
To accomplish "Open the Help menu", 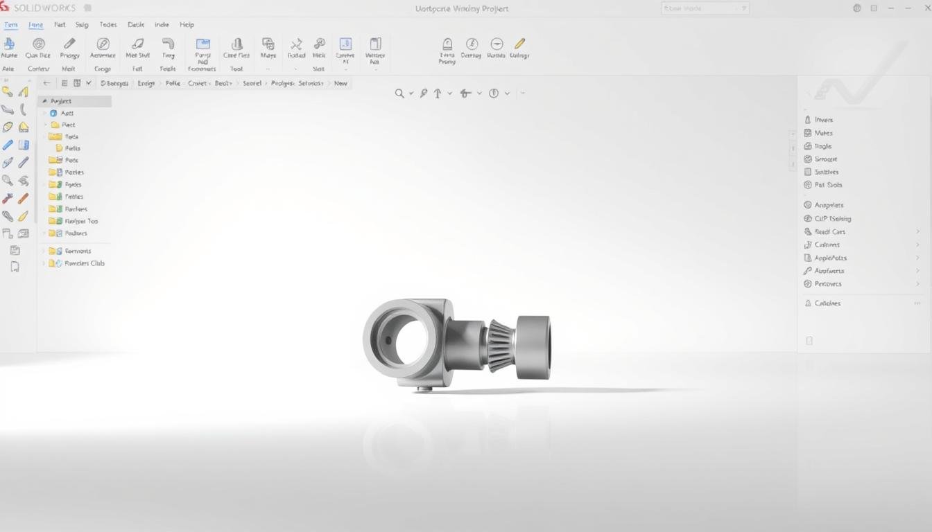I will (187, 25).
